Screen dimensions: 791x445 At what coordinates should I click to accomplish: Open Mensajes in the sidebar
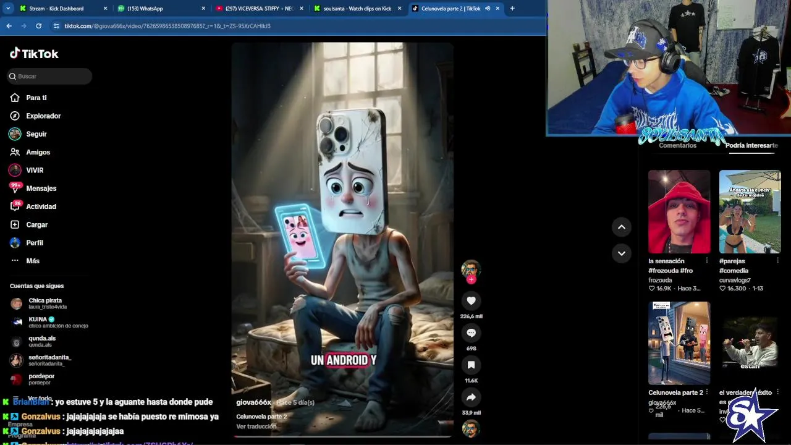click(41, 189)
